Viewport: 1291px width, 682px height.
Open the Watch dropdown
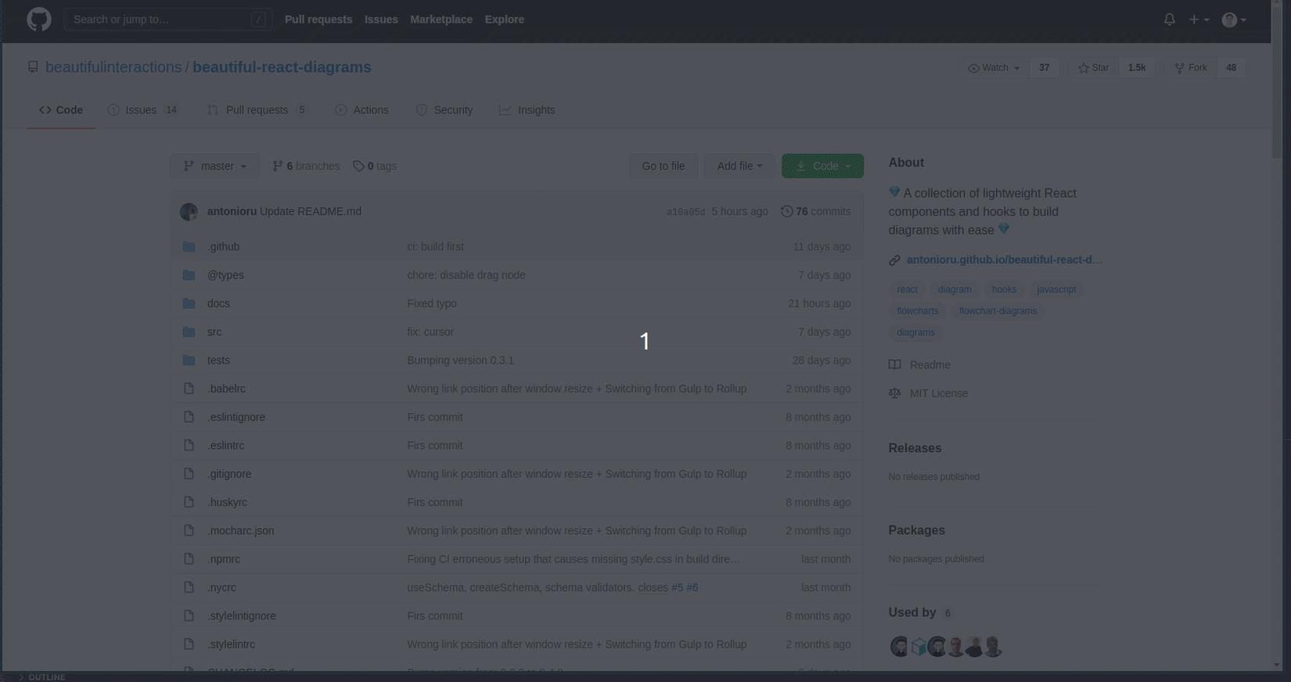pyautogui.click(x=994, y=68)
